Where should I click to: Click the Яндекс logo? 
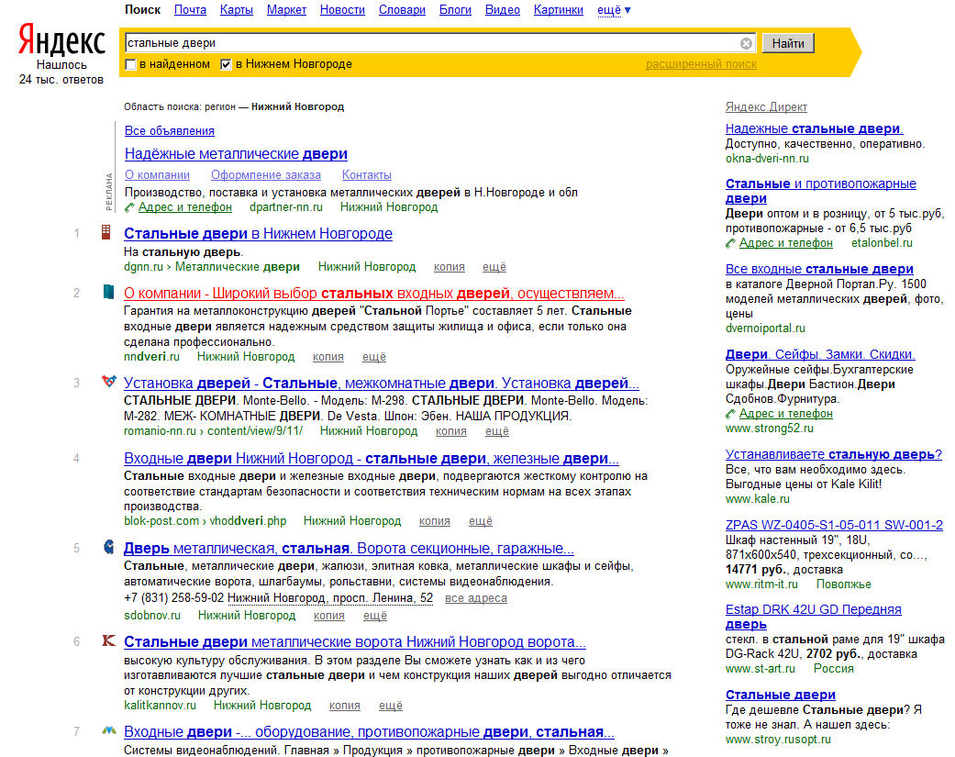click(61, 40)
